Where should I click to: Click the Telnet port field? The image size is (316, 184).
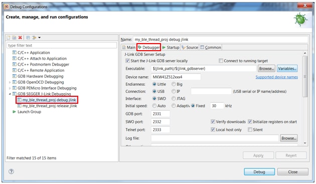pyautogui.click(x=161, y=129)
